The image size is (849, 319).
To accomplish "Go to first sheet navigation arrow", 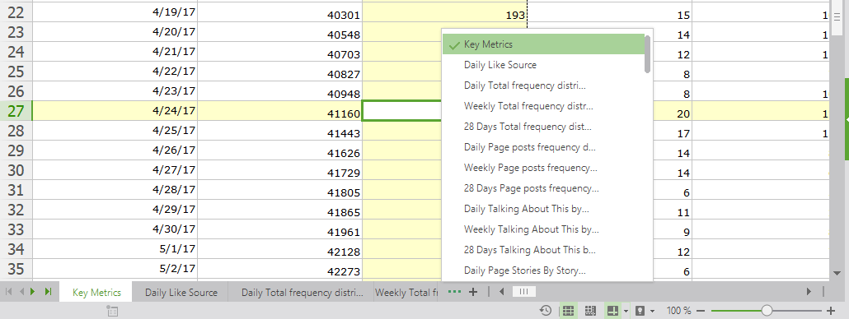I will [9, 292].
